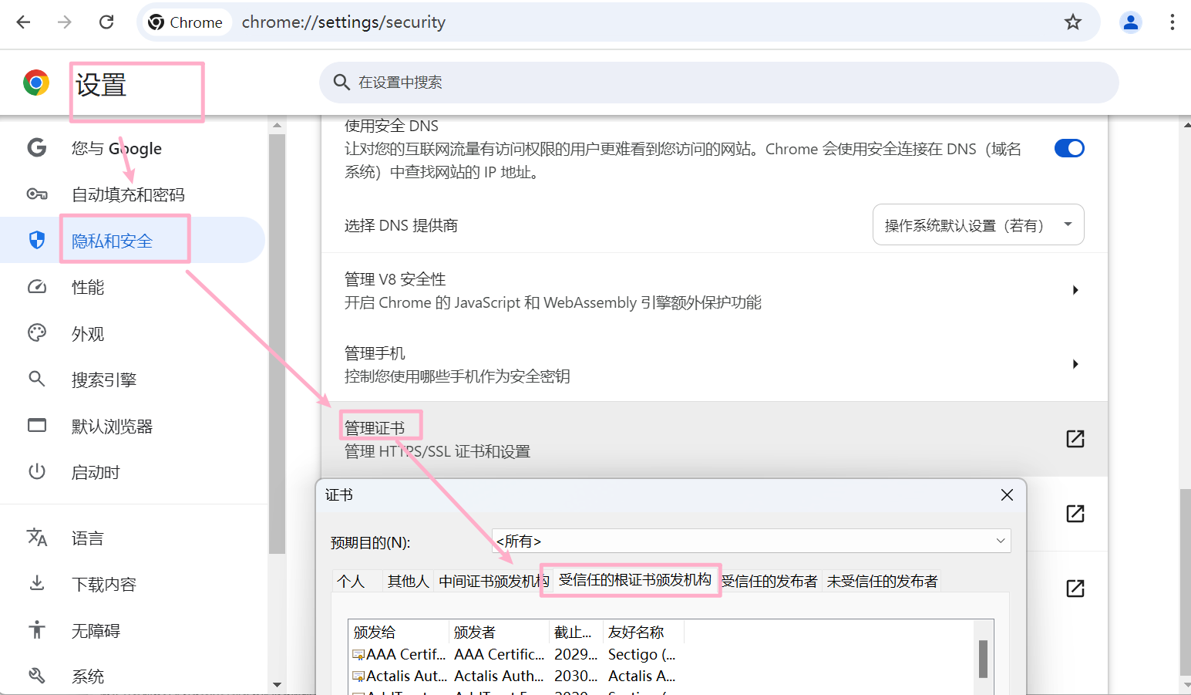Screen dimensions: 1191x695
Task: Switch to 中间证书颁发机构 tab
Action: (x=493, y=581)
